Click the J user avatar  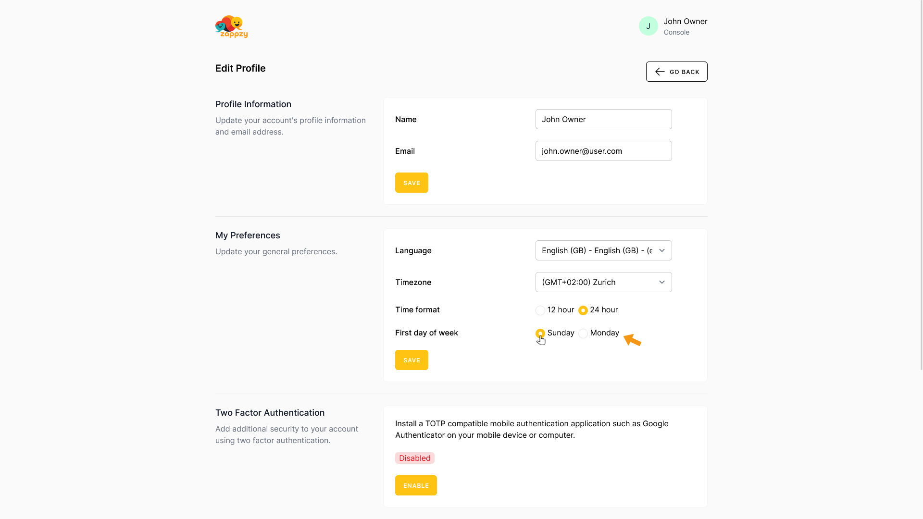click(x=648, y=26)
